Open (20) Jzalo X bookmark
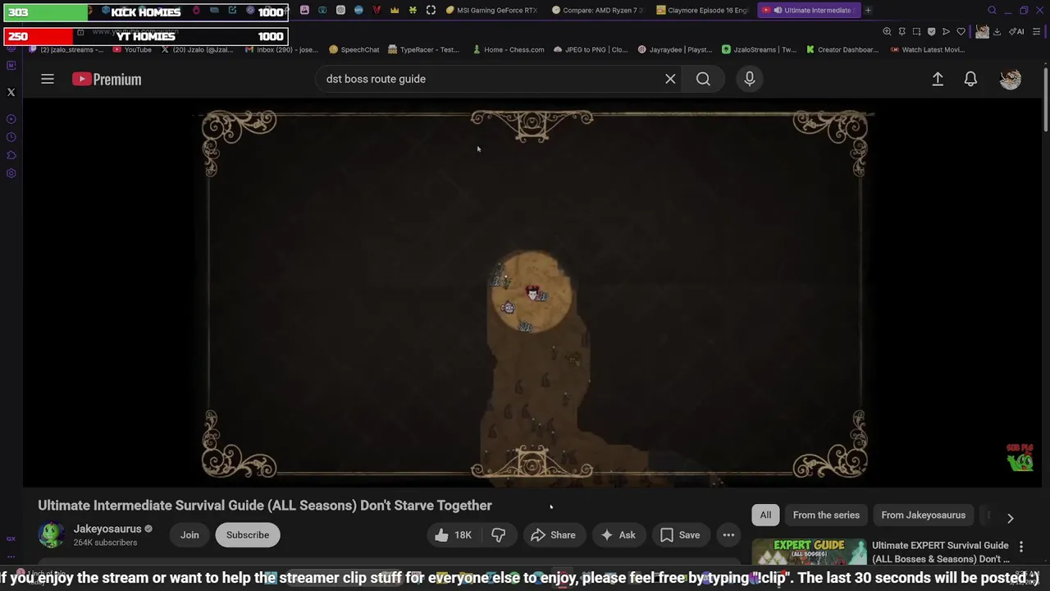1050x591 pixels. click(198, 49)
